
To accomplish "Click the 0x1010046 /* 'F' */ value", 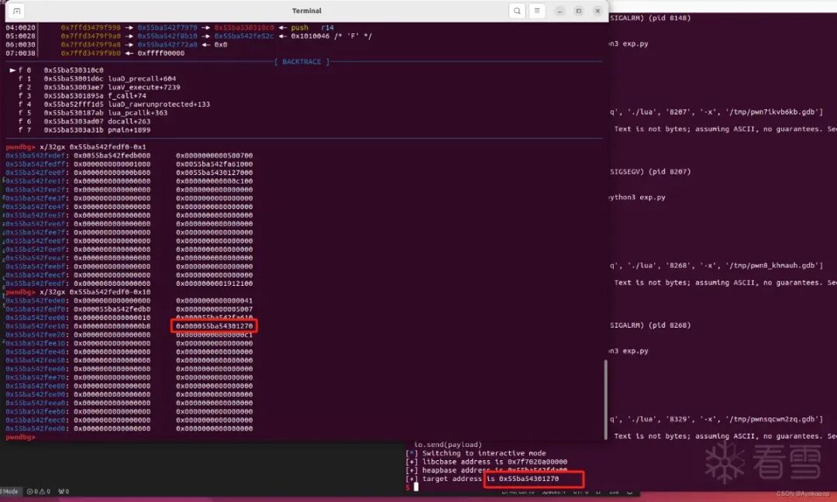I will (332, 36).
